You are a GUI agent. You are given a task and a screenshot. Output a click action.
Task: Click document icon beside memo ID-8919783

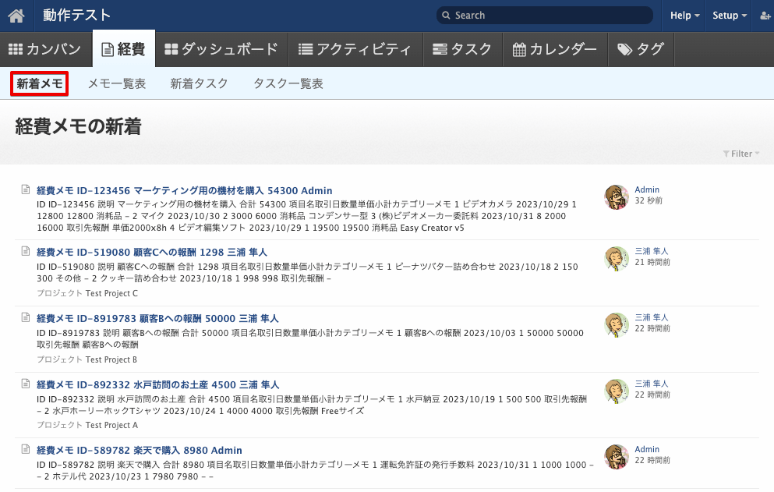(26, 317)
